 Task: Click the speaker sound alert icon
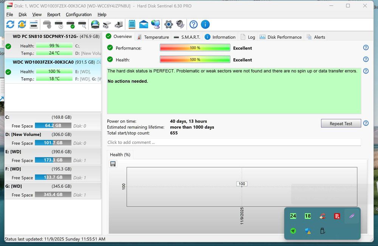[180, 24]
